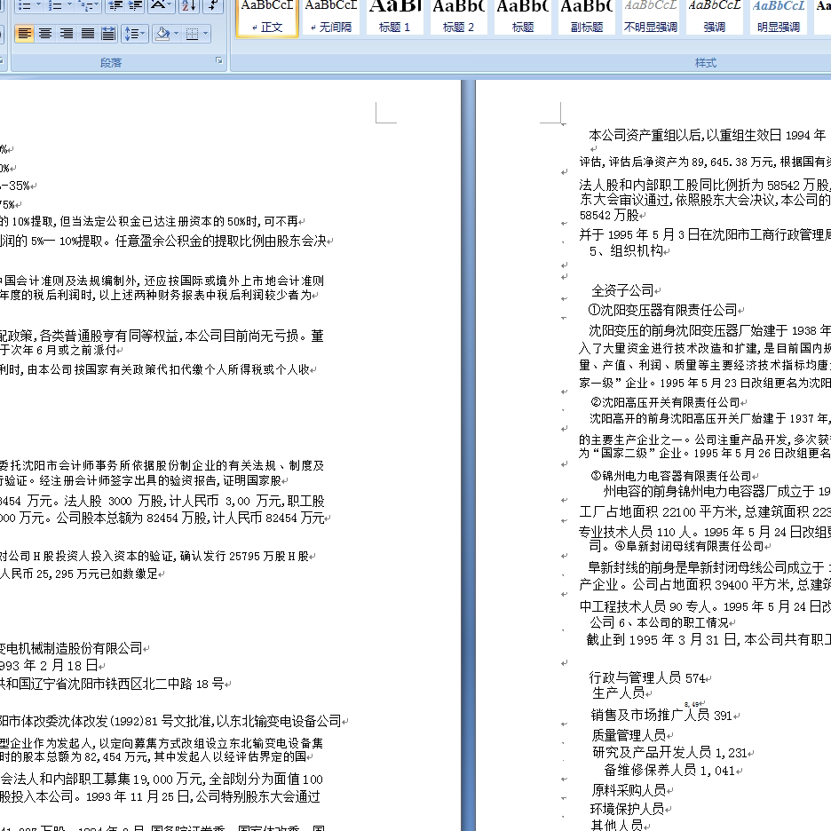The height and width of the screenshot is (831, 831).
Task: Apply numbered list formatting
Action: tap(55, 5)
